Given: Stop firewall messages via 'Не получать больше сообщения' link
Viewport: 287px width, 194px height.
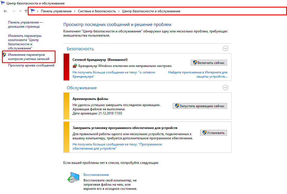Looking at the screenshot, I should [114, 75].
